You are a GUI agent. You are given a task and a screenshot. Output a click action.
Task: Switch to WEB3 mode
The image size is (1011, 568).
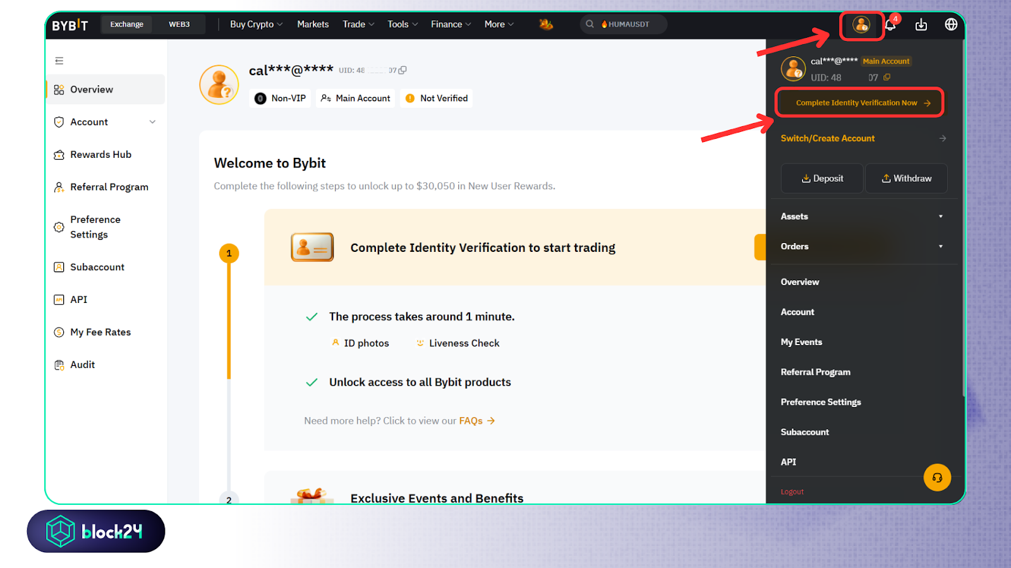(x=179, y=24)
